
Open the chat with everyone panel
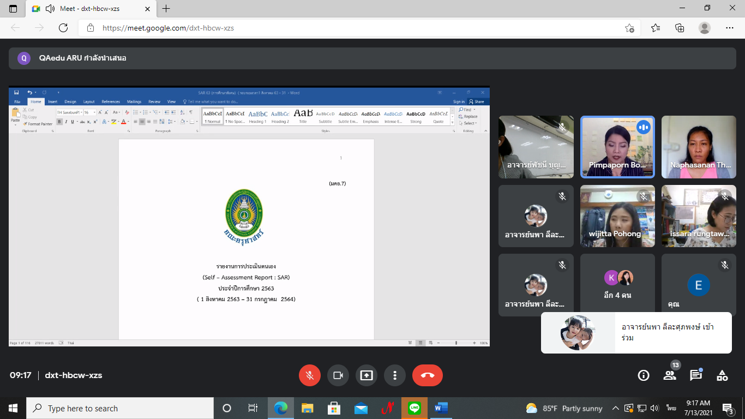[696, 375]
